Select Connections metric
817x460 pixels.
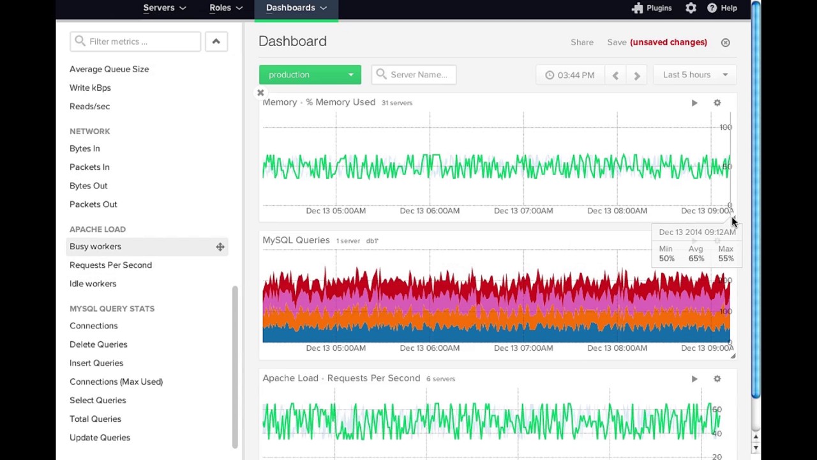click(x=94, y=325)
